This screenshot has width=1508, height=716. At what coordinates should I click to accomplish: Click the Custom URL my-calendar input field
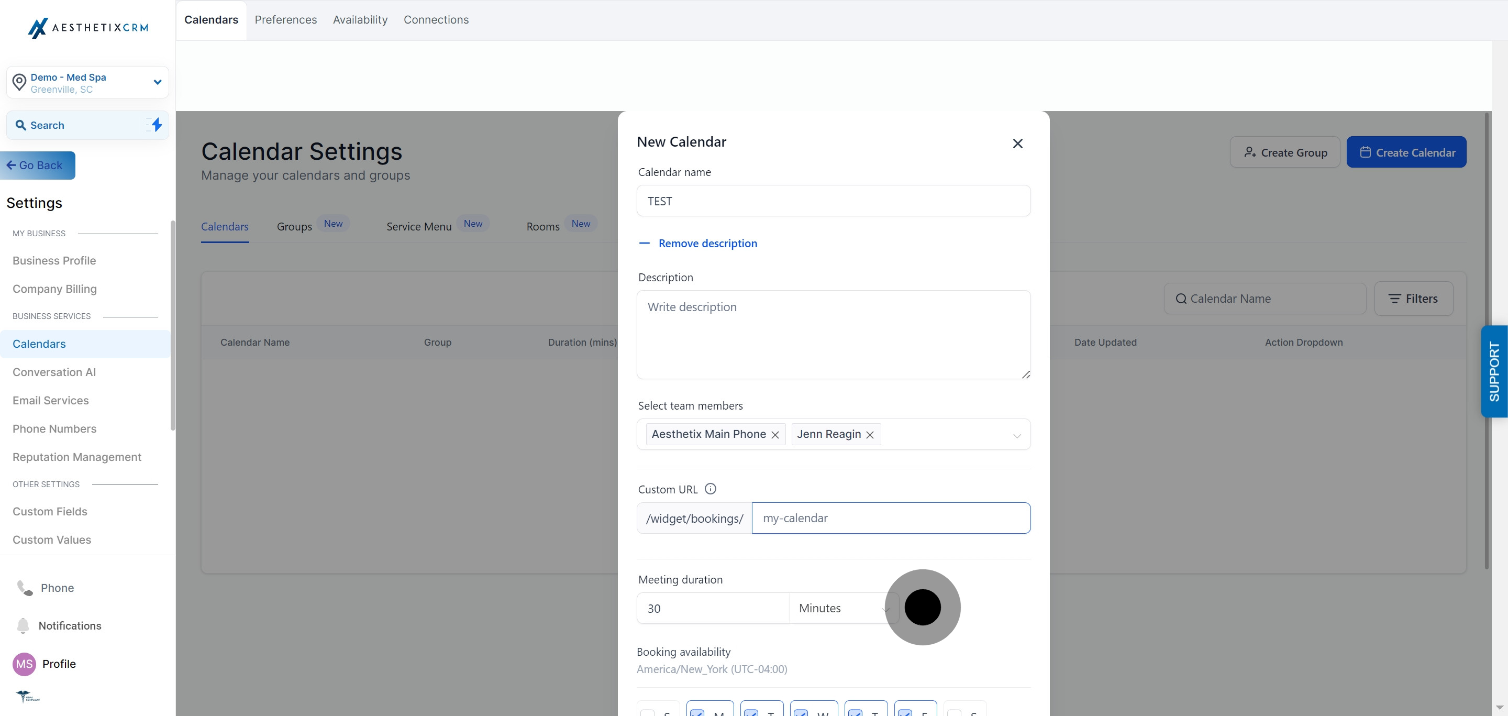click(890, 518)
